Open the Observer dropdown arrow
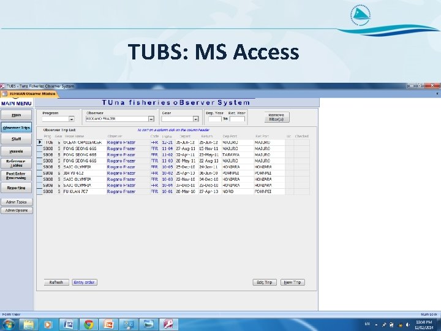 (x=151, y=119)
